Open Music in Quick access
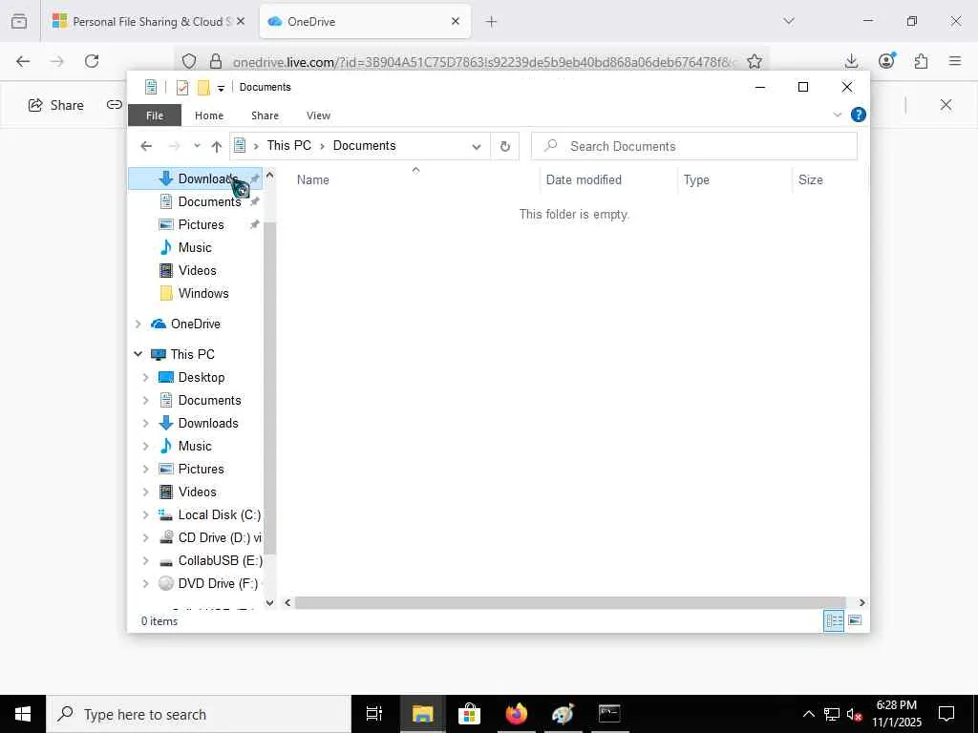 [x=195, y=247]
